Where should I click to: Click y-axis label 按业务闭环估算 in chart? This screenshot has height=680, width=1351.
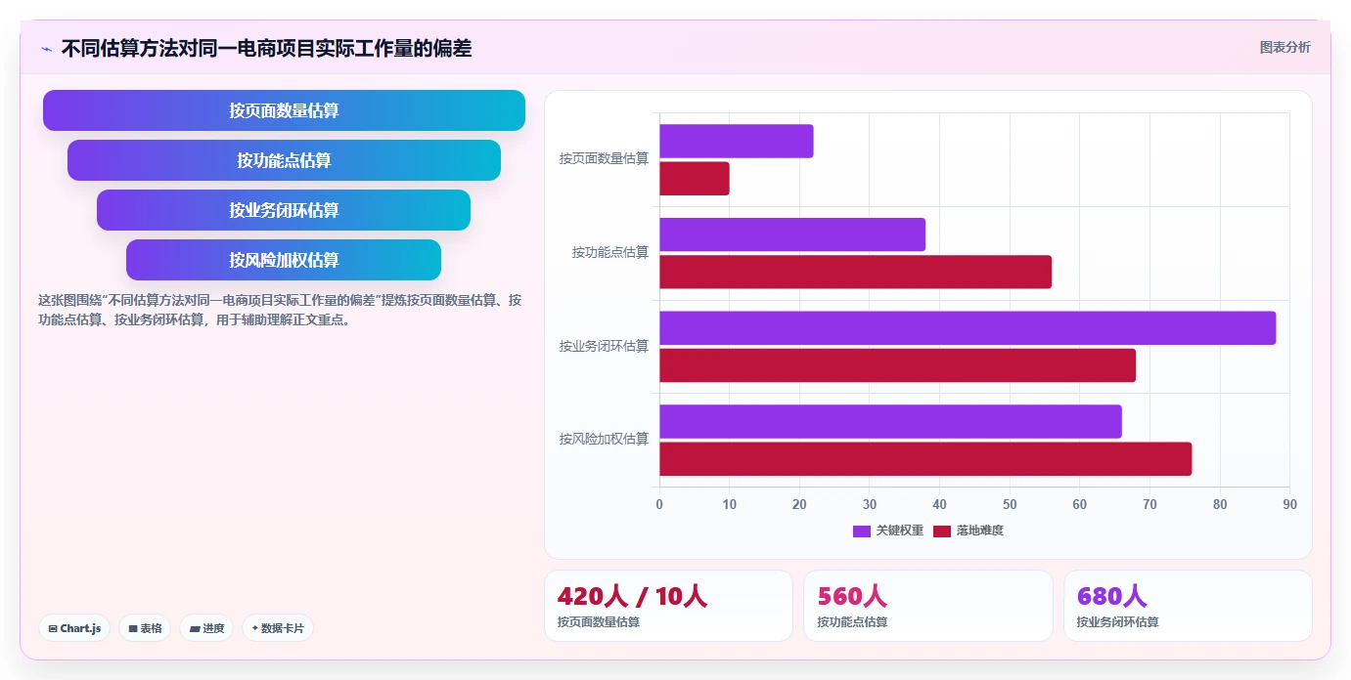pyautogui.click(x=604, y=346)
